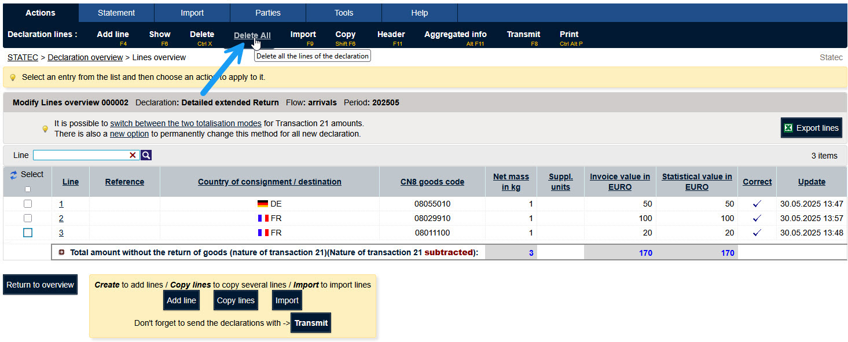Open the Statement tab
Screen dimensions: 848x342
[116, 13]
